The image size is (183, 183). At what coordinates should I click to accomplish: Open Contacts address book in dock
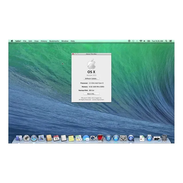(x=49, y=138)
